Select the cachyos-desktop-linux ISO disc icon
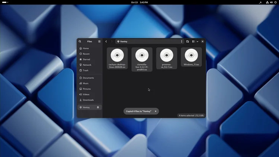This screenshot has width=279, height=157. (x=117, y=55)
